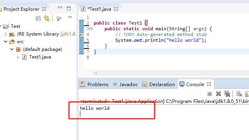Select the Project Explorer tab
The width and height of the screenshot is (249, 140).
[x=22, y=9]
